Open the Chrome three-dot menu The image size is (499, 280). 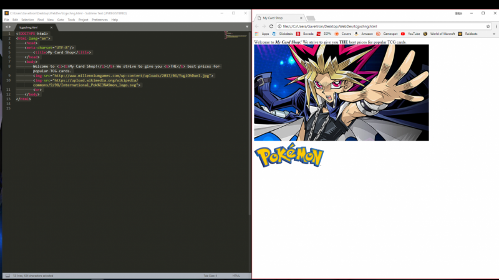pyautogui.click(x=496, y=26)
